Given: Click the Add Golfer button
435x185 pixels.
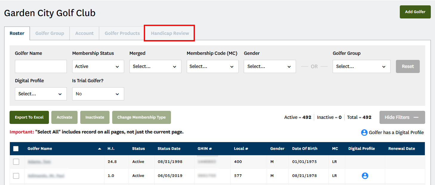Looking at the screenshot, I should coord(415,12).
